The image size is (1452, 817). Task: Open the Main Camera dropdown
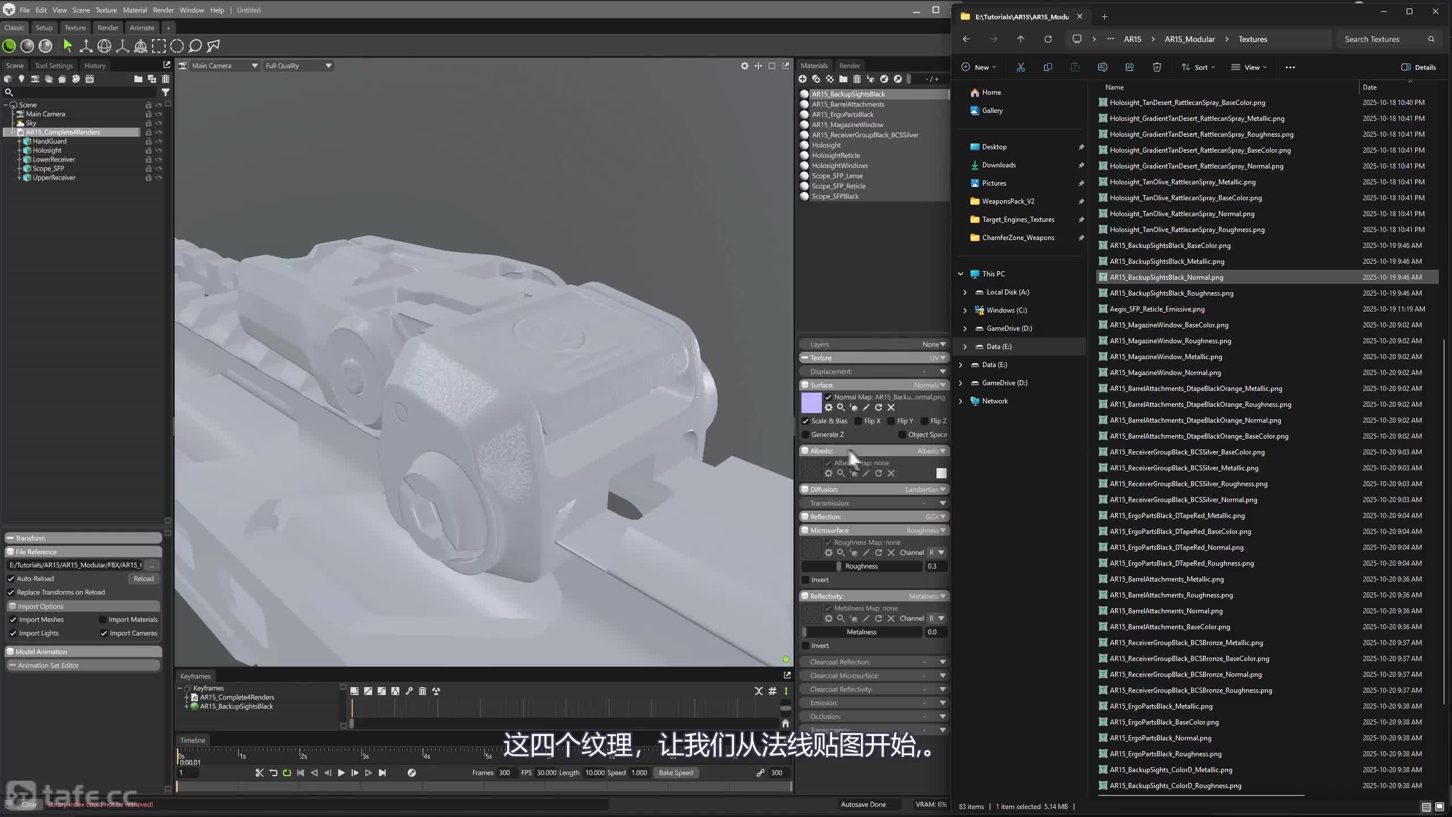click(x=225, y=66)
